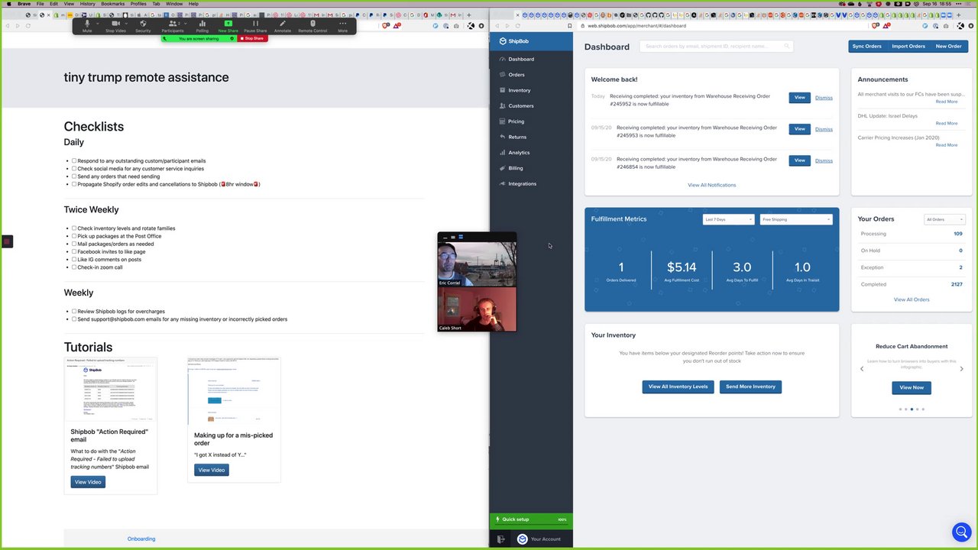Click Analytics icon in ShipBob sidebar
Image resolution: width=978 pixels, height=550 pixels.
click(x=502, y=153)
